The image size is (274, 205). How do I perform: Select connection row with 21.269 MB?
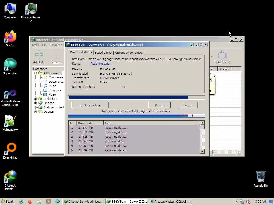pos(135,141)
